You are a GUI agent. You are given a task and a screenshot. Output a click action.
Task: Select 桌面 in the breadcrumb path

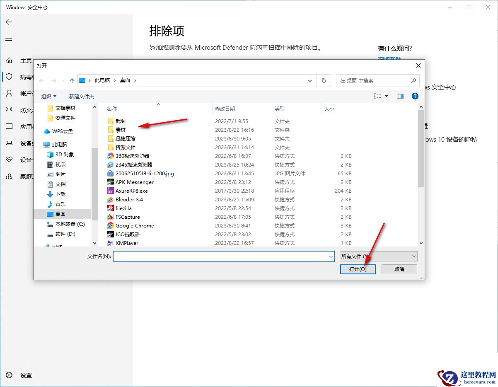point(125,81)
